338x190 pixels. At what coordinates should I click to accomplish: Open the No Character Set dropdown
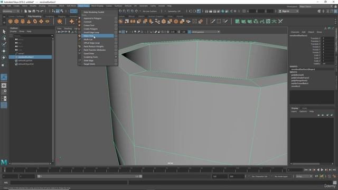[259, 176]
